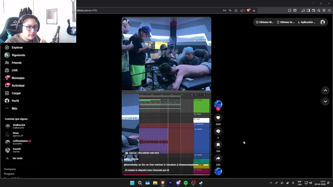Share the video using the arrow icon

[x=218, y=158]
